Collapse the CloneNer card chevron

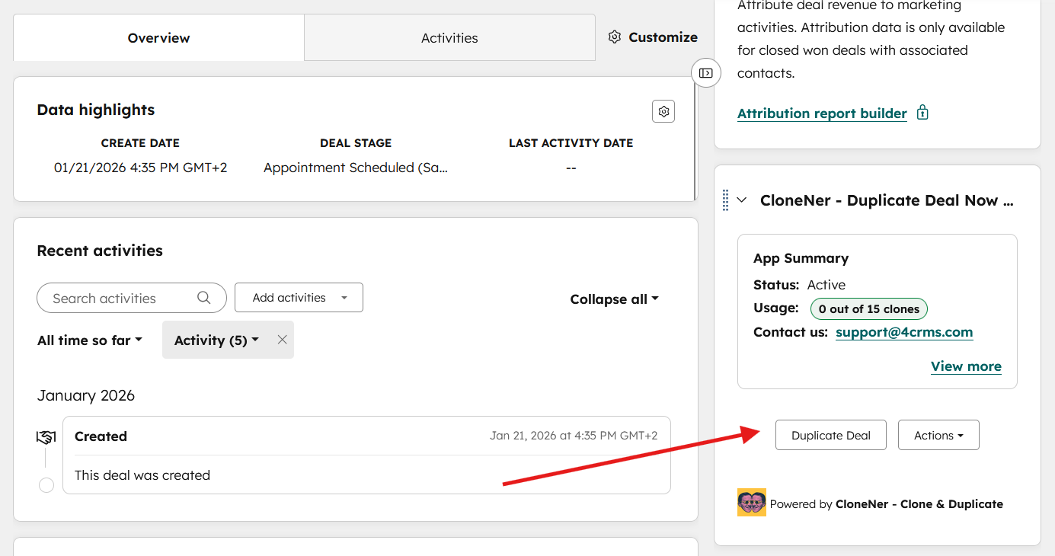point(742,200)
